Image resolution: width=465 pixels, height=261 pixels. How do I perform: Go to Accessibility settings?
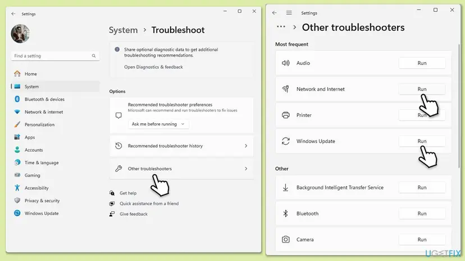pos(55,188)
